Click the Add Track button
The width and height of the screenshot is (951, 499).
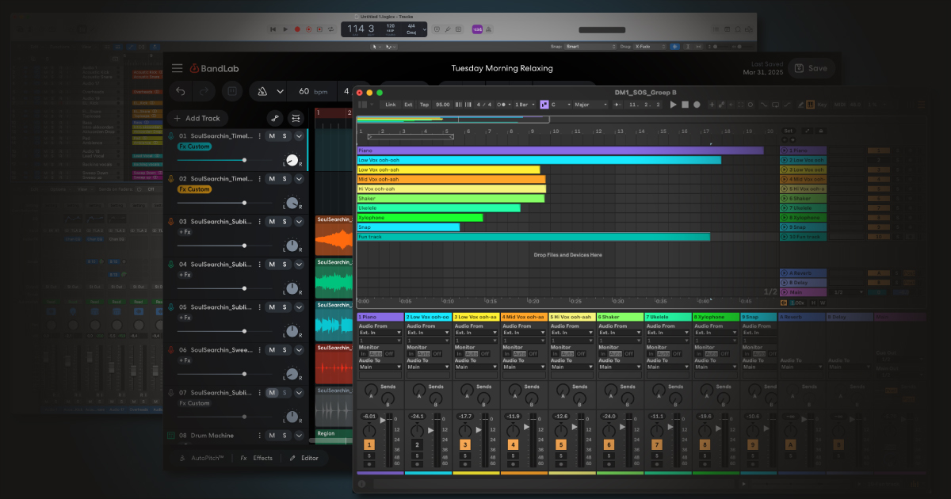pyautogui.click(x=197, y=118)
